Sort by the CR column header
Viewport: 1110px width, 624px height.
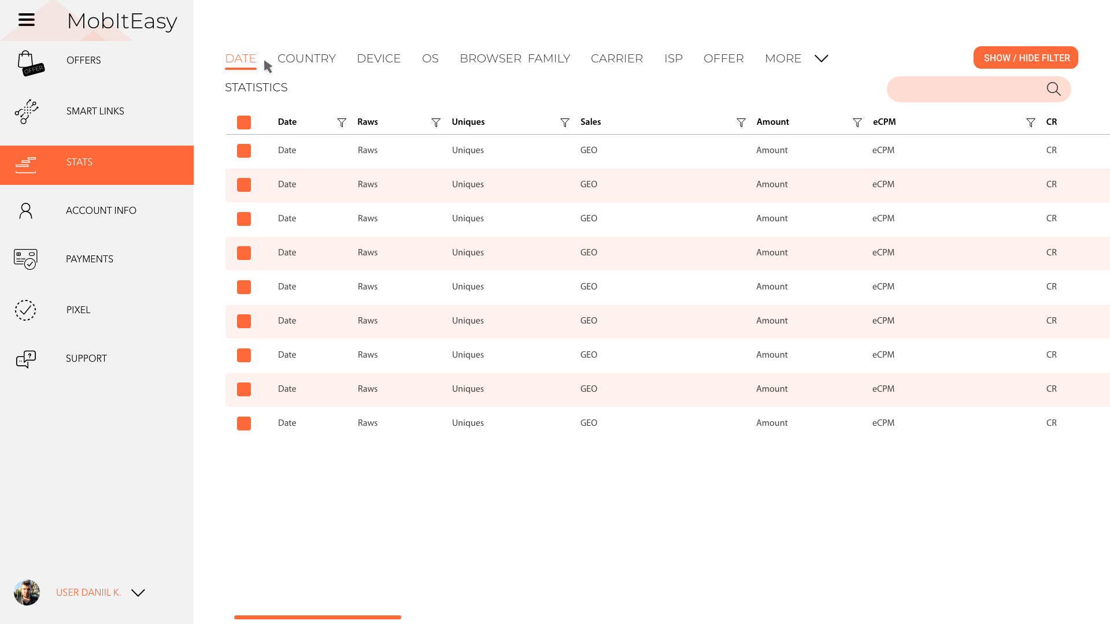click(x=1052, y=122)
